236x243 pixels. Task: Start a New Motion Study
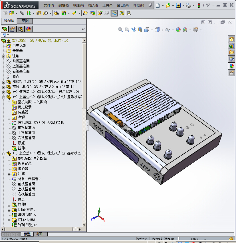85,13
